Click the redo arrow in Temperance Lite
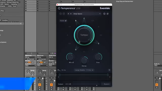 coord(64,14)
